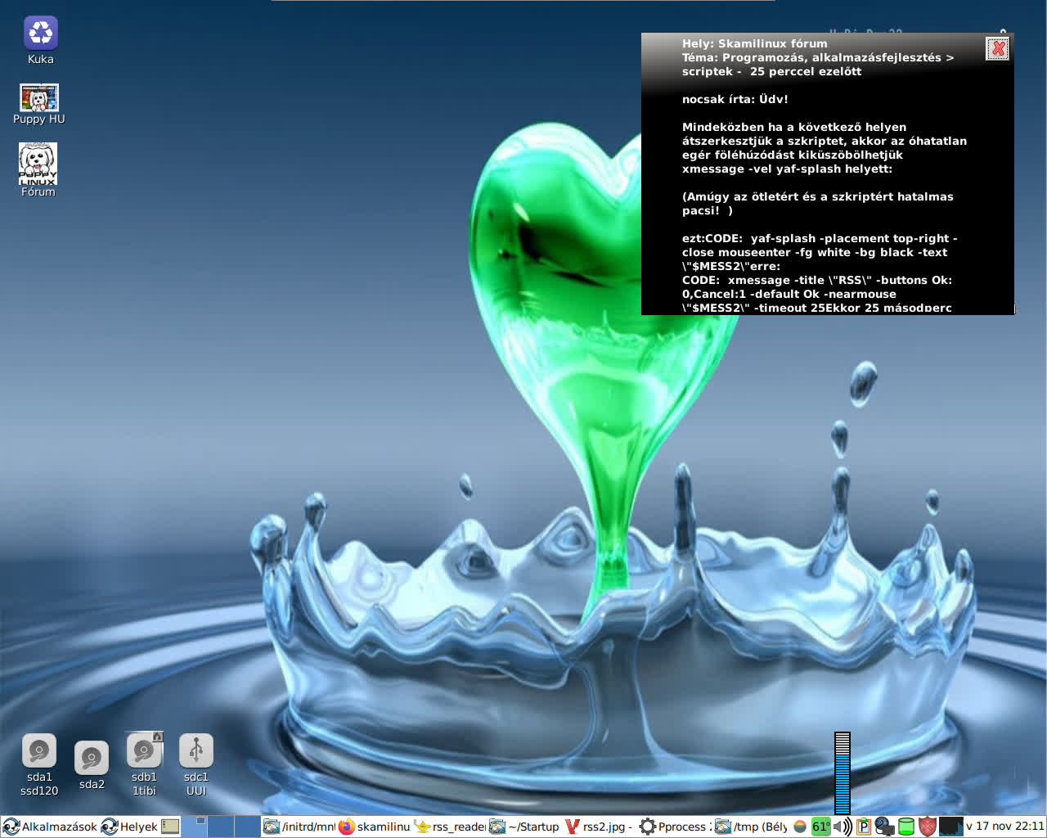Switch to first virtual desktop
The image size is (1047, 838).
tap(195, 827)
